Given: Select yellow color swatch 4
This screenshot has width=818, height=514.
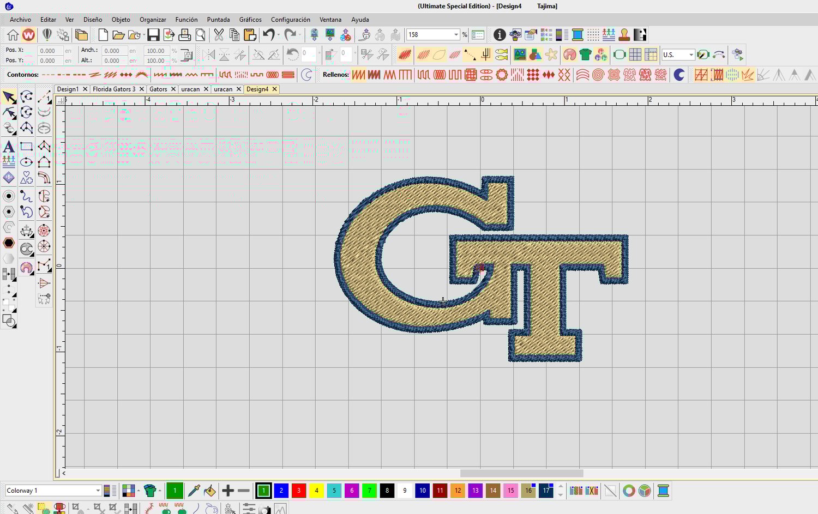Looking at the screenshot, I should pos(316,491).
